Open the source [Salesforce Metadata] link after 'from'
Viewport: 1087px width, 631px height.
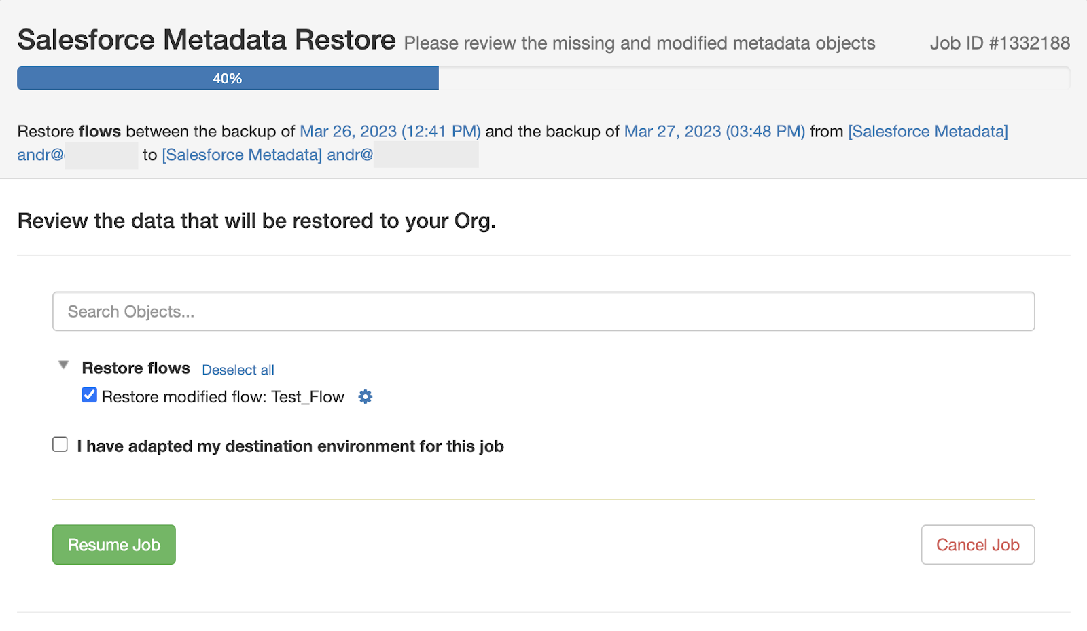[928, 131]
